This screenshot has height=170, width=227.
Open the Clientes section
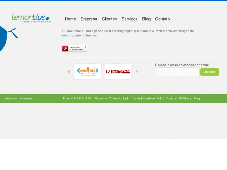click(109, 19)
